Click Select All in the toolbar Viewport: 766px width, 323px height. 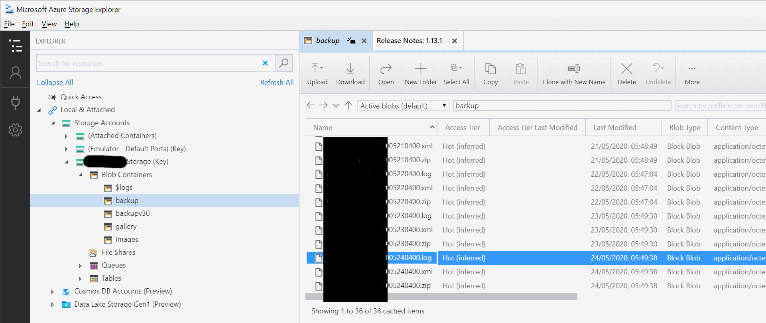click(x=457, y=74)
